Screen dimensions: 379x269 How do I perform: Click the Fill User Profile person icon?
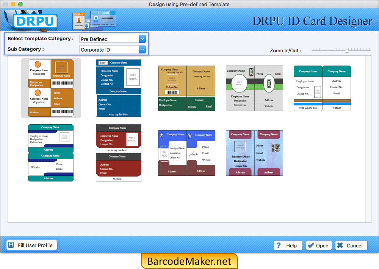point(11,245)
